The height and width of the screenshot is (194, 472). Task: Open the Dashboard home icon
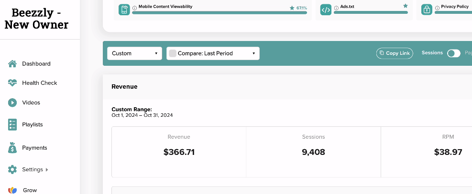(12, 63)
